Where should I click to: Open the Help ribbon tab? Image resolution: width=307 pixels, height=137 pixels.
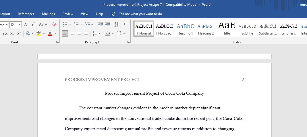point(99,14)
